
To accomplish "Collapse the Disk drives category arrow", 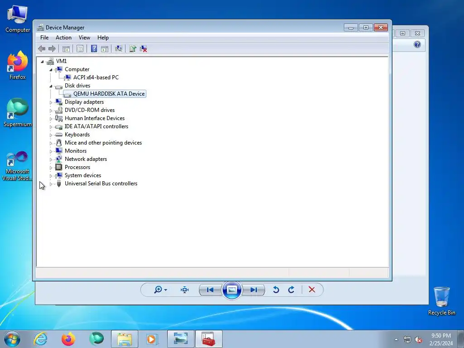I will [51, 86].
